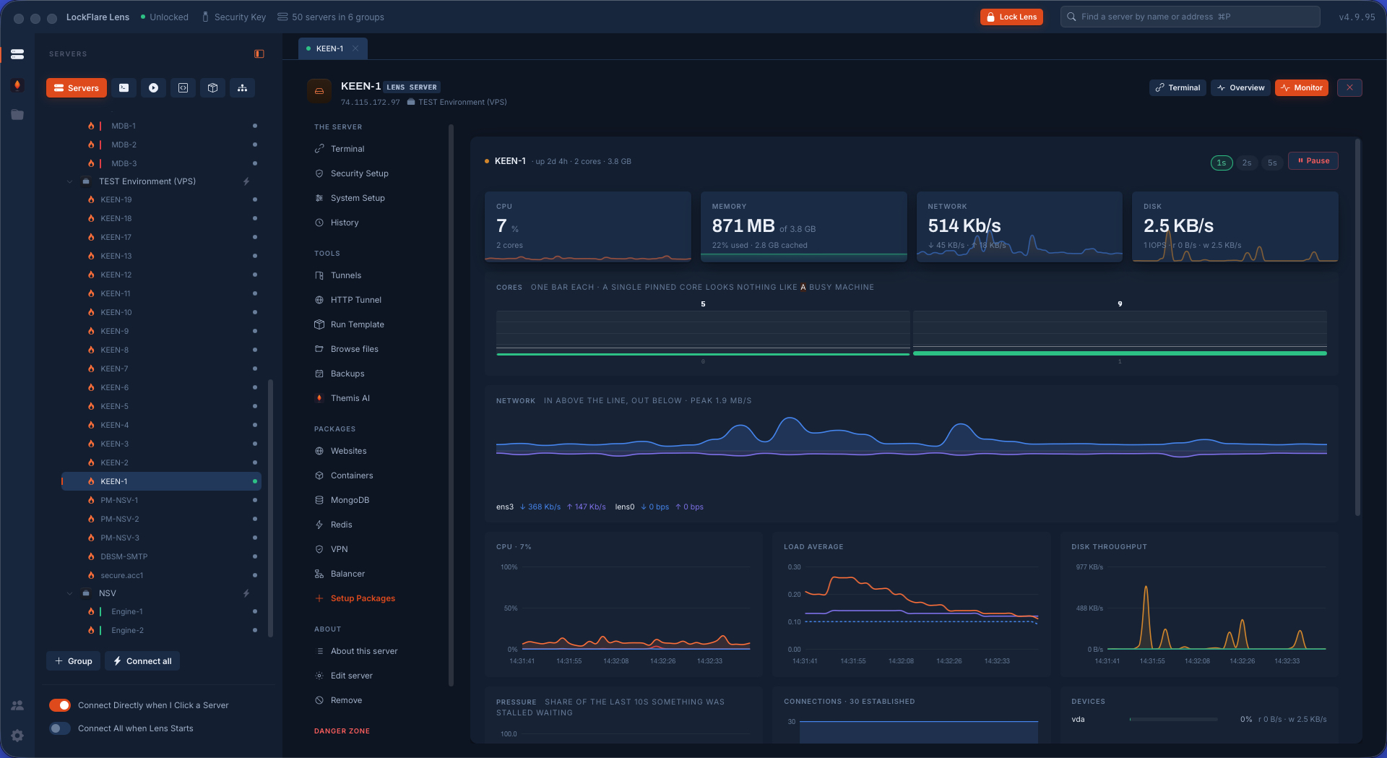The image size is (1387, 758).
Task: Click the KEEN-1 server avatar icon
Action: click(319, 91)
